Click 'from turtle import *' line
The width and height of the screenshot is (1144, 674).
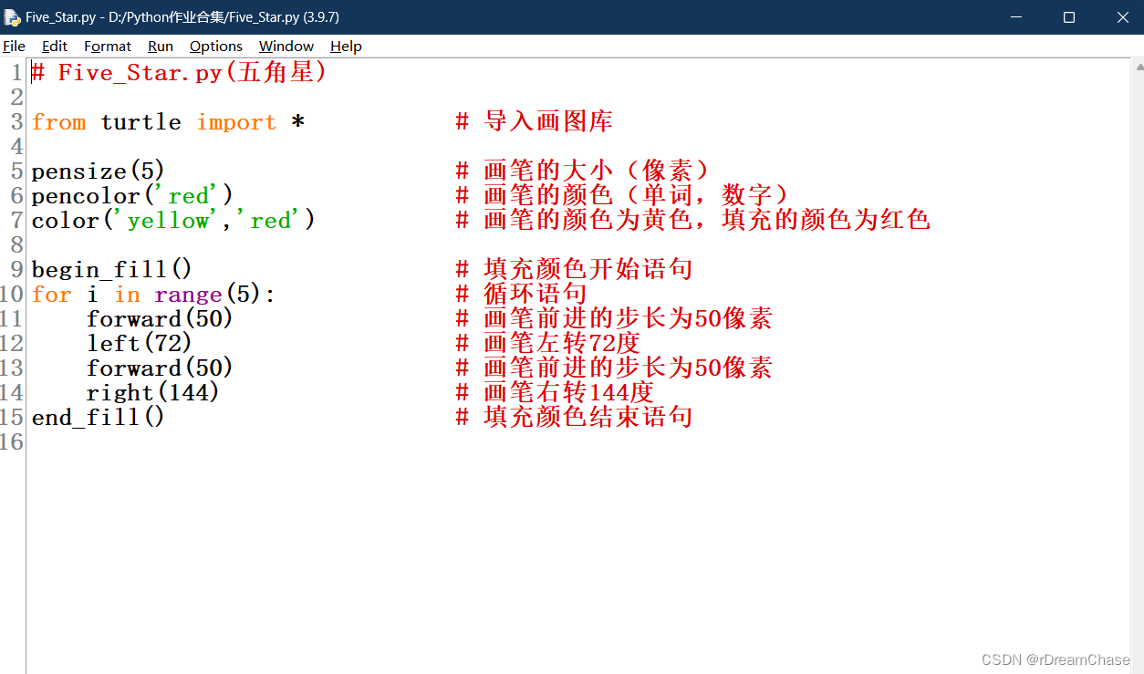coord(168,122)
